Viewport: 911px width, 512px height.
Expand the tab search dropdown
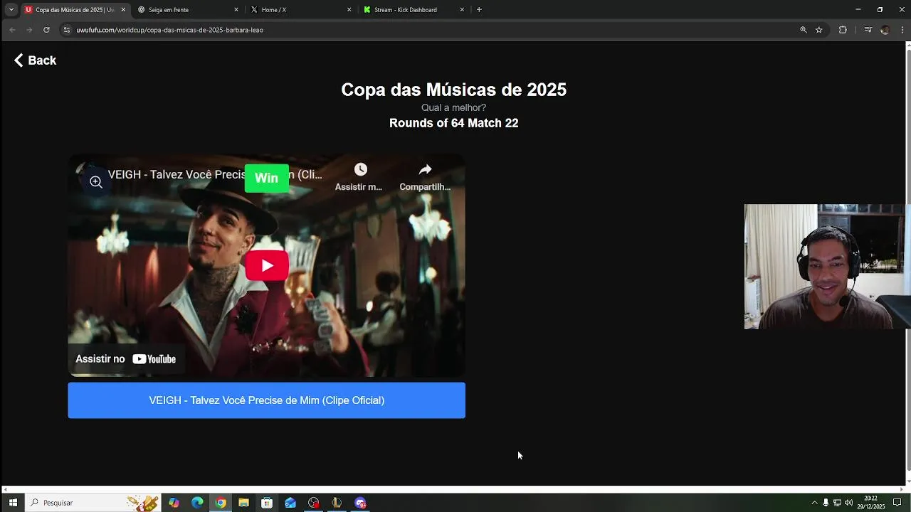coord(11,10)
